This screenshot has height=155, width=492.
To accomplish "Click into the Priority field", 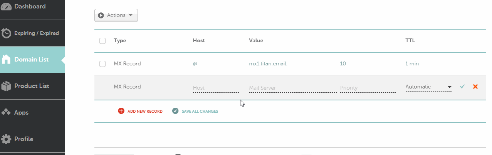I will coord(368,88).
